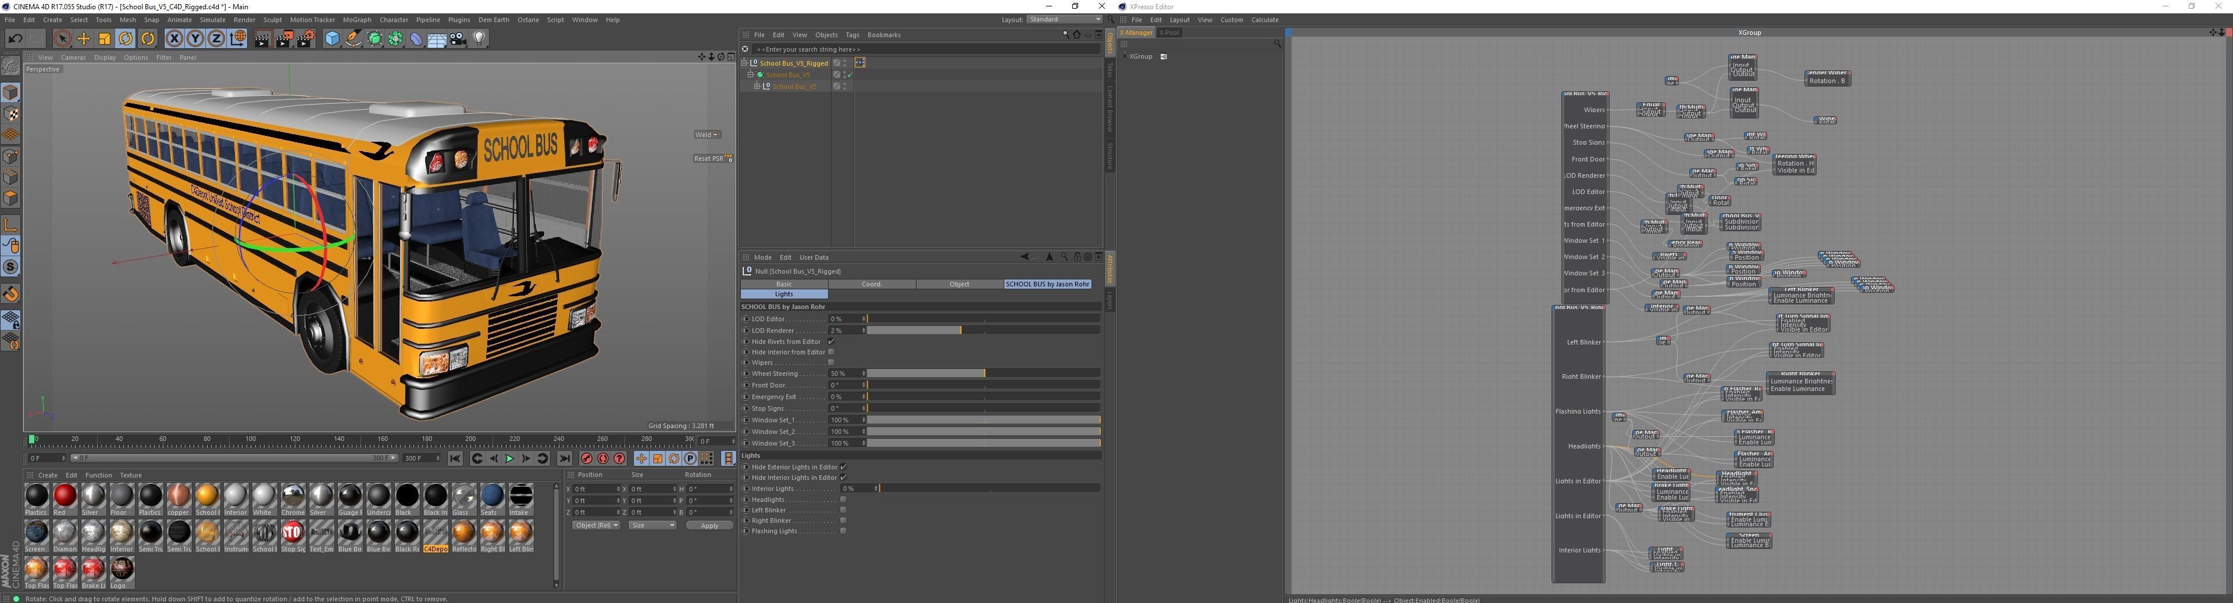This screenshot has height=603, width=2233.
Task: Switch to the X-Pool tab
Action: point(1169,33)
